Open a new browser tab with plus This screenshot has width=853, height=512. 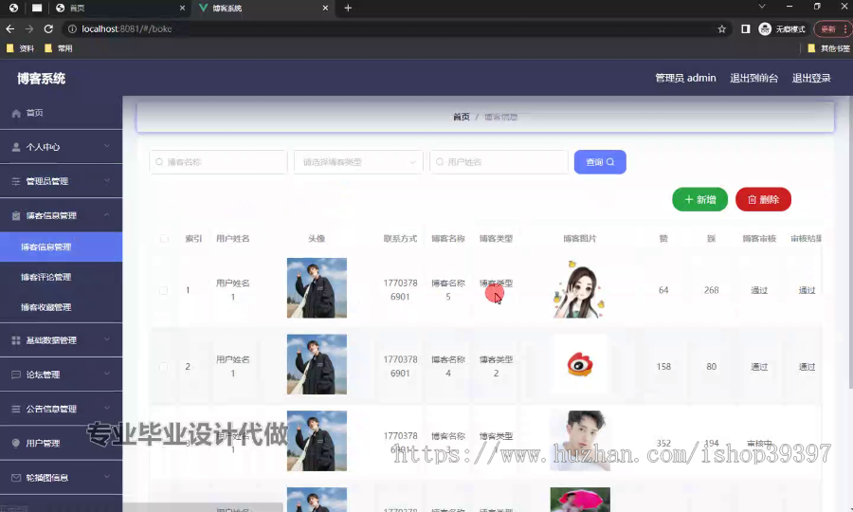[348, 9]
